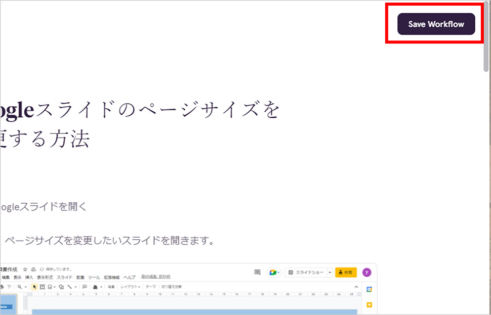Click the Save Workflow button
This screenshot has height=315, width=491.
(436, 24)
